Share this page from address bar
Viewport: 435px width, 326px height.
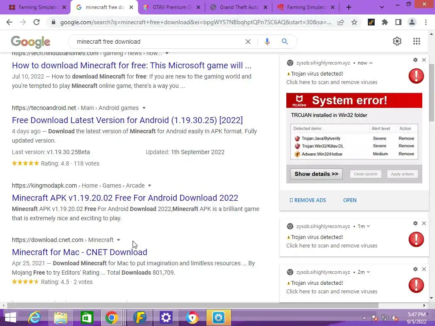(341, 22)
